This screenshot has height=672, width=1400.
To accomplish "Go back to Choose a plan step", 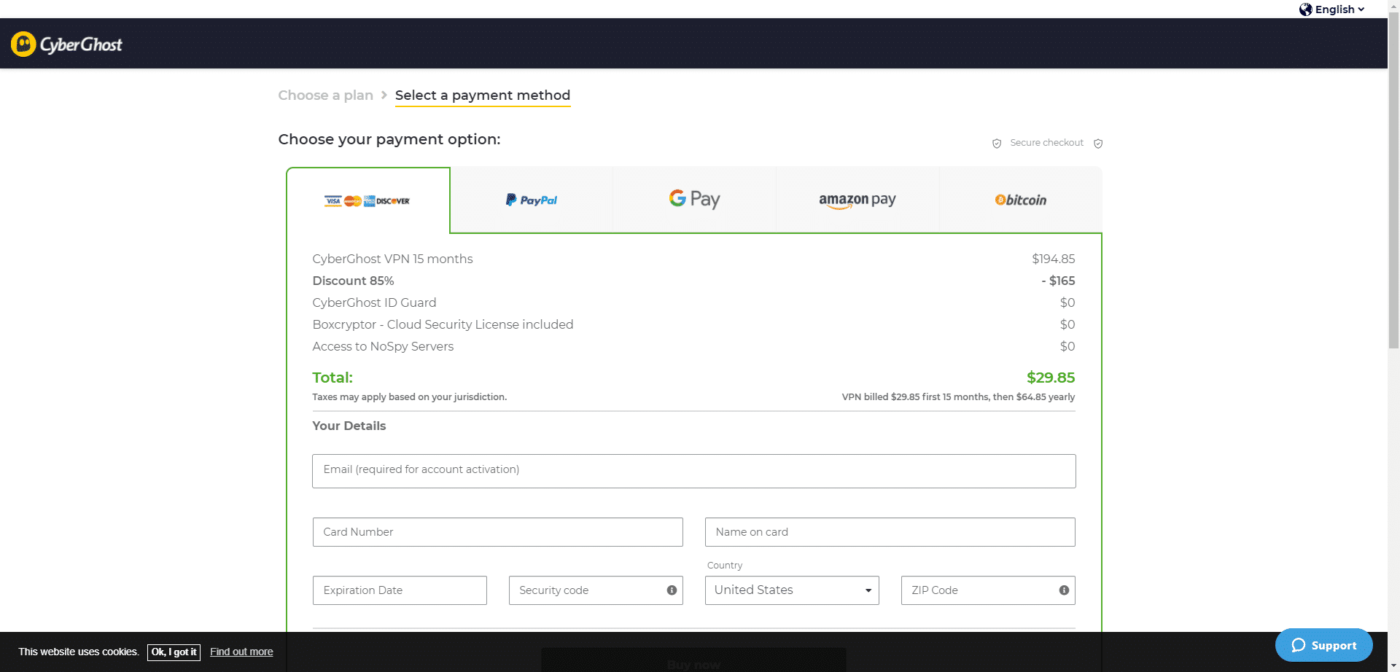I will 325,95.
